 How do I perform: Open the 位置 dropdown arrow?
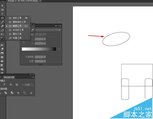point(45,61)
